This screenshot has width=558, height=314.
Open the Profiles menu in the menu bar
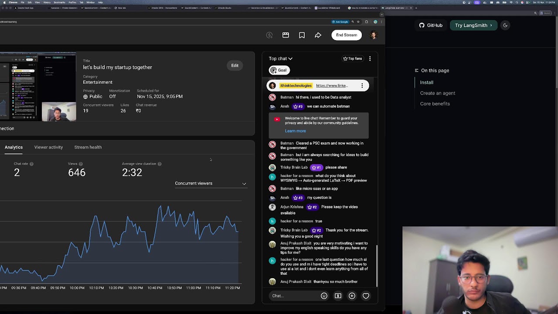(72, 2)
